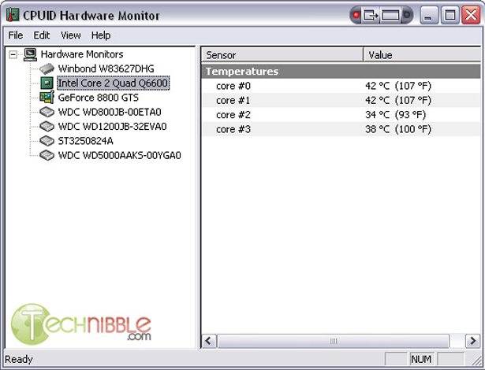Select ST3250824A drive entry
Viewport: 485px width, 370px height.
click(86, 141)
